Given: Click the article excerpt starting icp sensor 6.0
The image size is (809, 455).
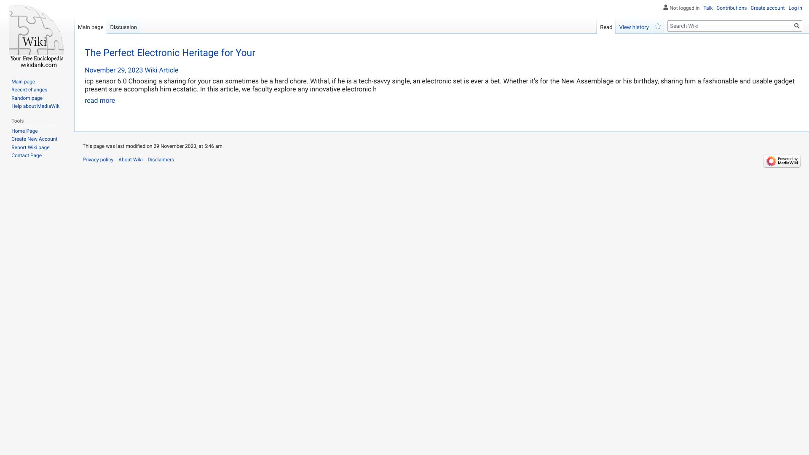Looking at the screenshot, I should click(x=439, y=85).
